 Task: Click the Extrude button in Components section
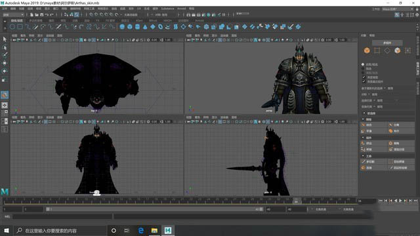coord(373,143)
